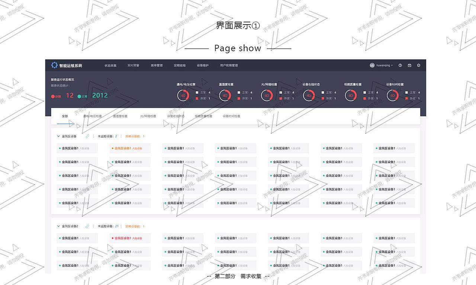The width and height of the screenshot is (476, 285).
Task: Switch to the 设备时间检查 tab
Action: (x=231, y=116)
